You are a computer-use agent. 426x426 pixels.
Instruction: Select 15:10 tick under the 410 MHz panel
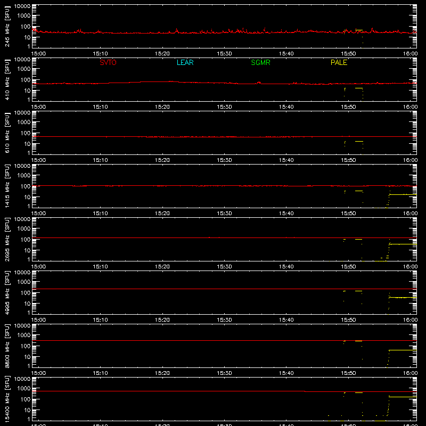point(101,107)
